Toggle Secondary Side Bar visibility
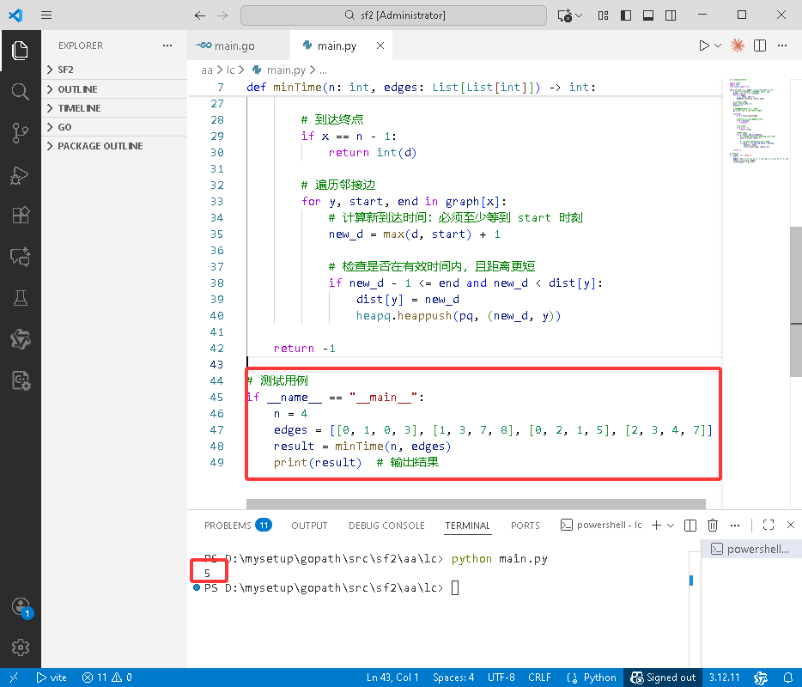The width and height of the screenshot is (802, 687). 671,15
